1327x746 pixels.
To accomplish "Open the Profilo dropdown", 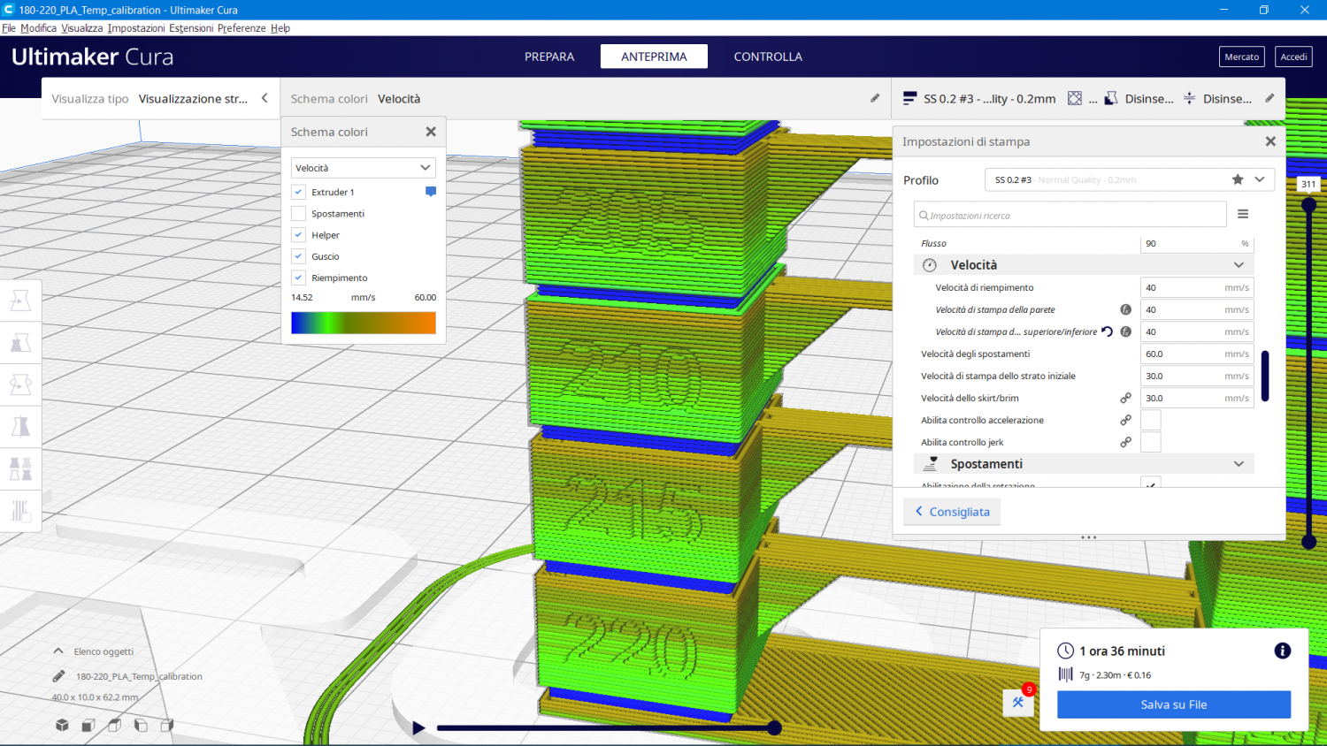I will 1130,179.
